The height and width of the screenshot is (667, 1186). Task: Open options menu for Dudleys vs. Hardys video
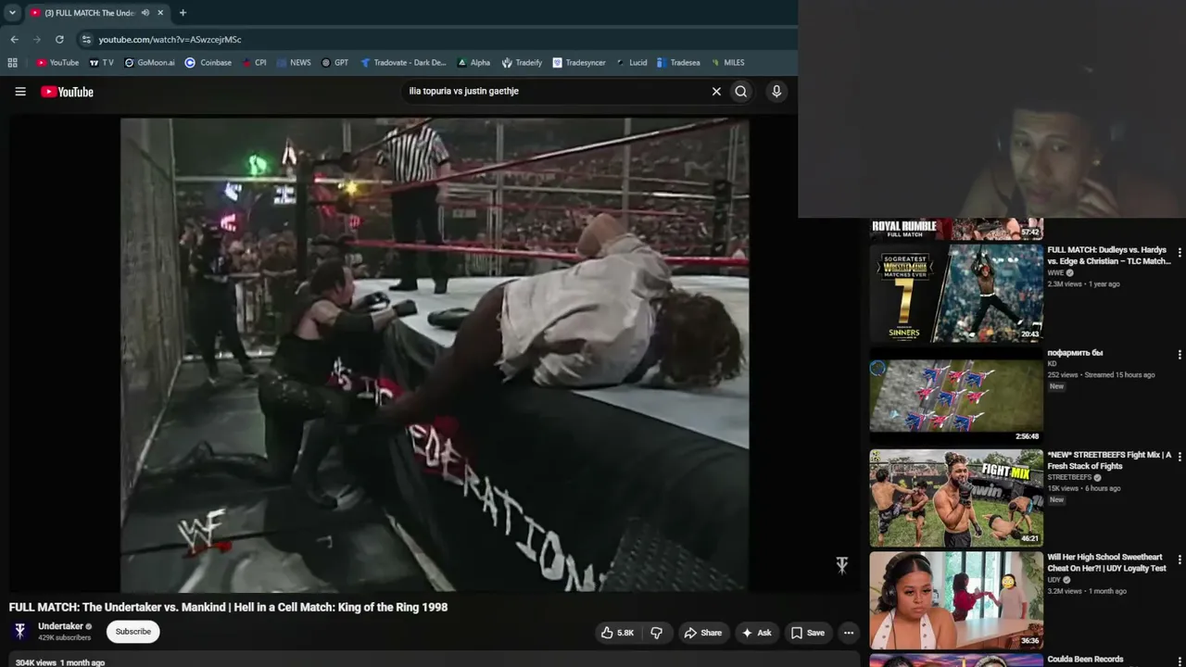pos(1180,252)
